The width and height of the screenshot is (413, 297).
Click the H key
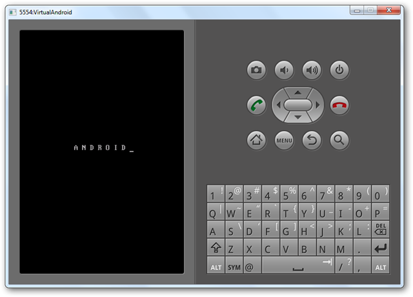(x=307, y=229)
